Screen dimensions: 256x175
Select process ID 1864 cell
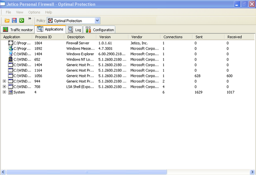pos(38,43)
